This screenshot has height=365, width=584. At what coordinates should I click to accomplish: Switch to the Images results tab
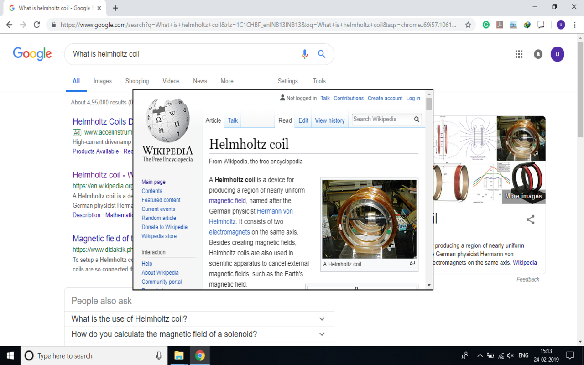pyautogui.click(x=102, y=81)
